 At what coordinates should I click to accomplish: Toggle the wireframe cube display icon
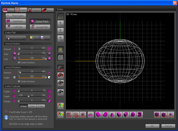61,57
